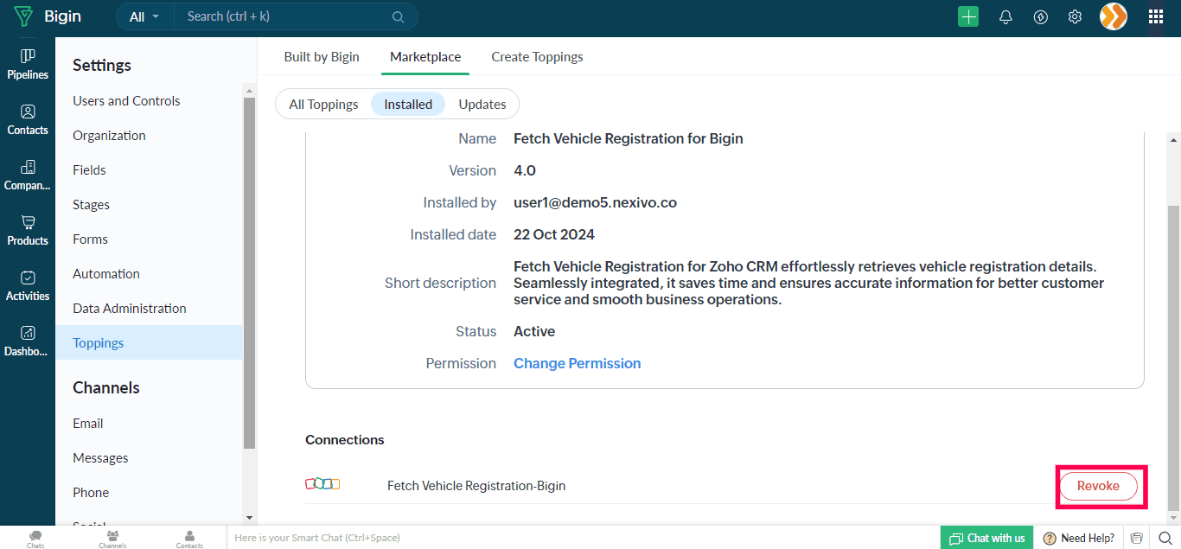Open the All search filter dropdown
Viewport: 1181px width, 549px height.
(x=145, y=16)
